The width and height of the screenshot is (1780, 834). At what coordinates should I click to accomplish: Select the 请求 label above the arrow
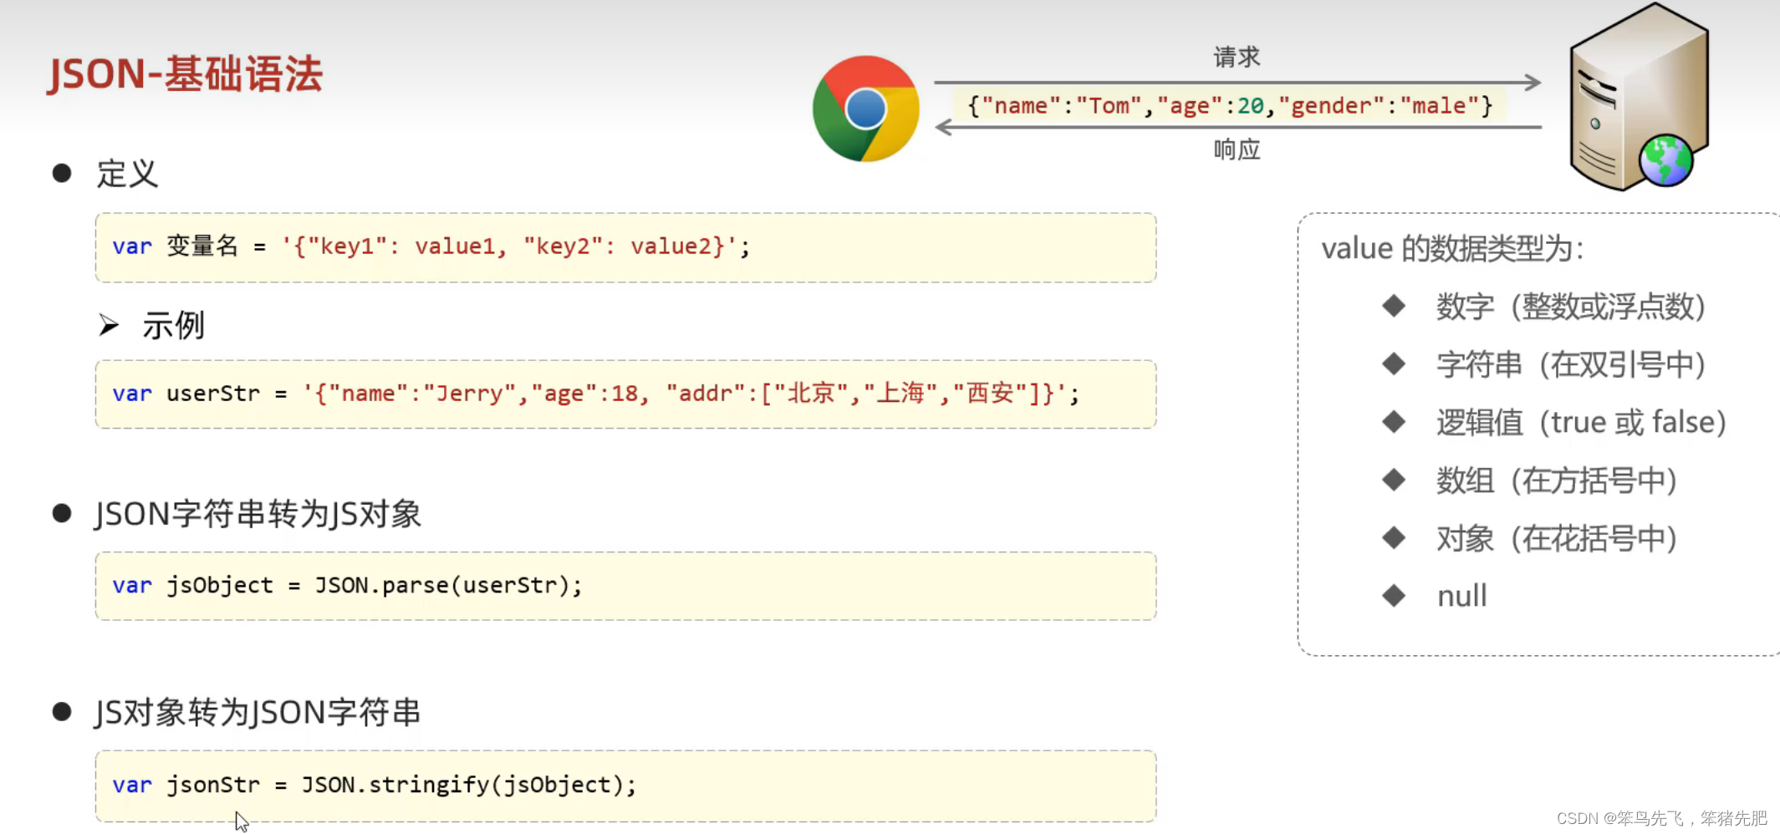pos(1237,57)
